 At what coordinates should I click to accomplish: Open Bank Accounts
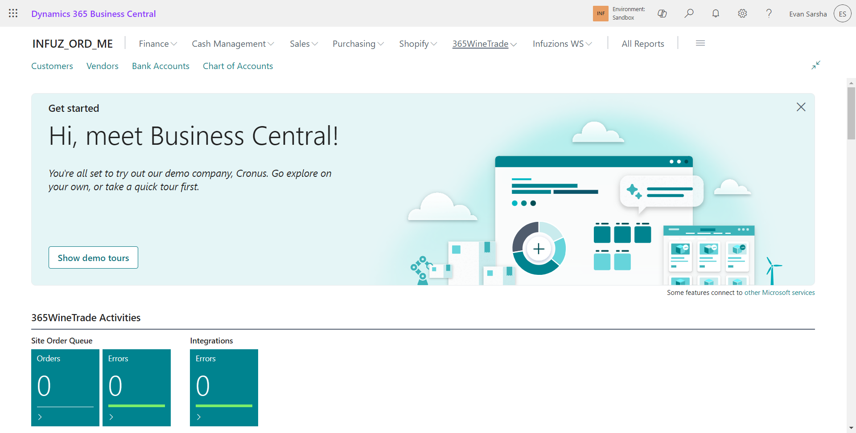coord(160,66)
